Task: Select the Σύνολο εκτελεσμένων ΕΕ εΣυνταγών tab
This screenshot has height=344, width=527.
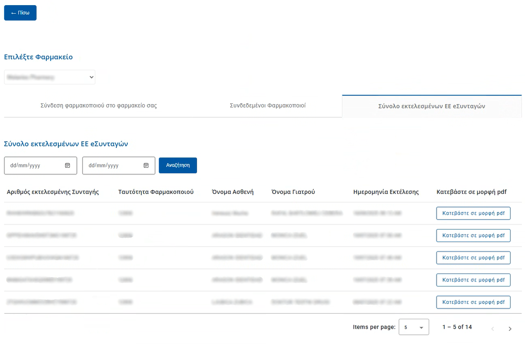Action: tap(432, 106)
